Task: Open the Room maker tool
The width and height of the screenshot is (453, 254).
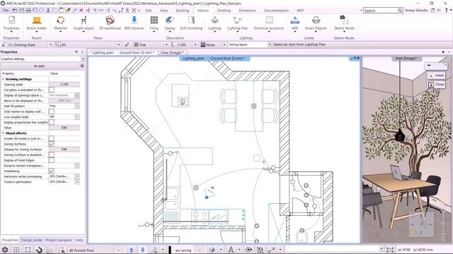Action: pyautogui.click(x=36, y=23)
